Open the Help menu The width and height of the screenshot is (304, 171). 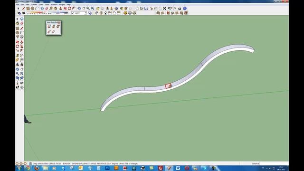pos(68,4)
